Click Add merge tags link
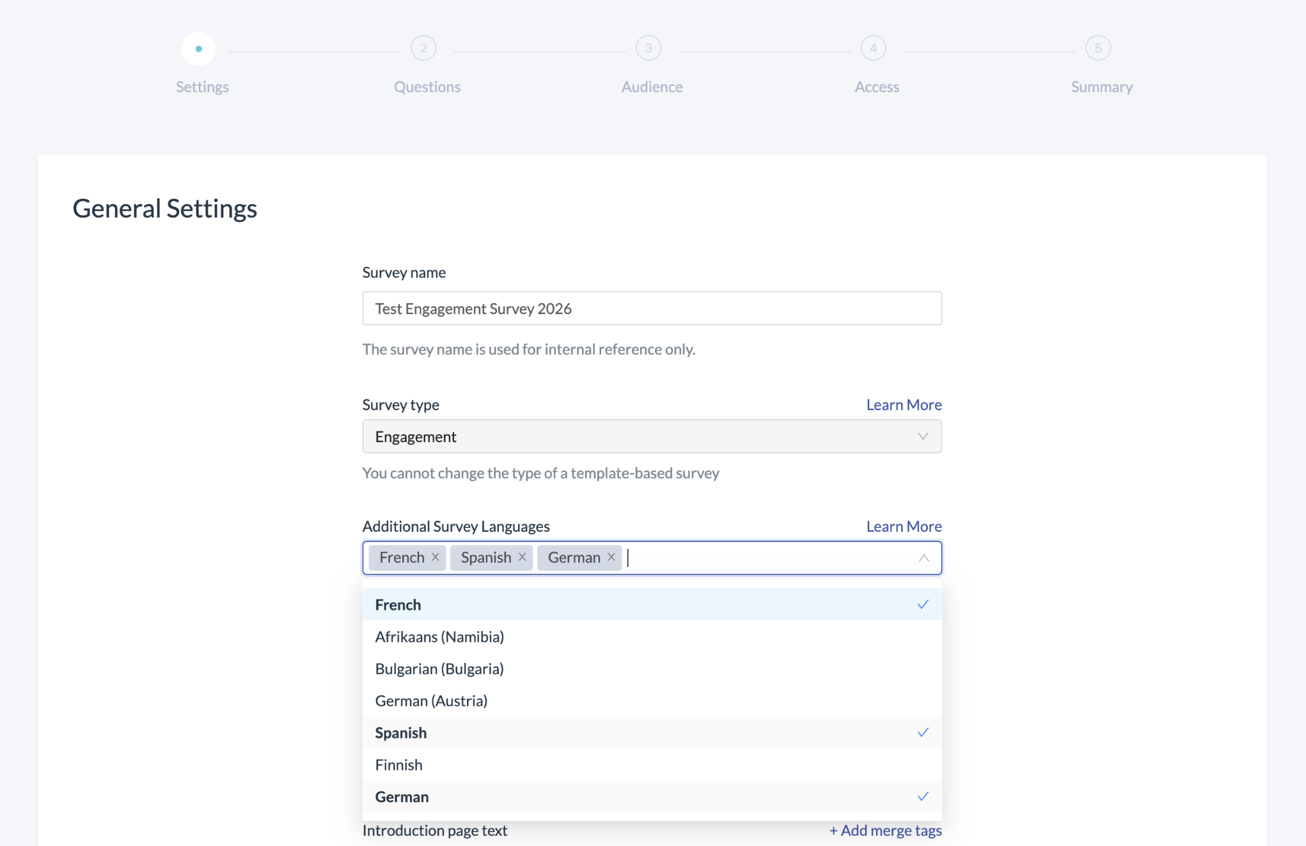Screen dimensions: 1306x846 (x=886, y=831)
